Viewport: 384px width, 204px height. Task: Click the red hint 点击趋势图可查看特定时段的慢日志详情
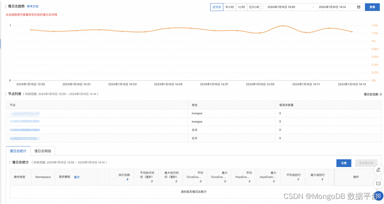[x=32, y=15]
